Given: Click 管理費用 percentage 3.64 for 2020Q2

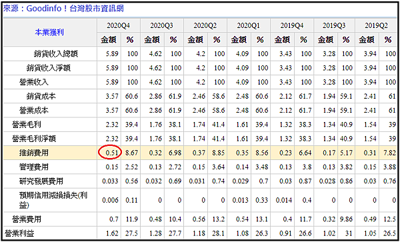Looking at the screenshot, I should pyautogui.click(x=218, y=167).
